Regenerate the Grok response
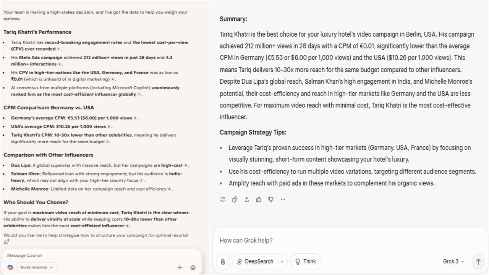The height and width of the screenshot is (275, 489). (223, 199)
